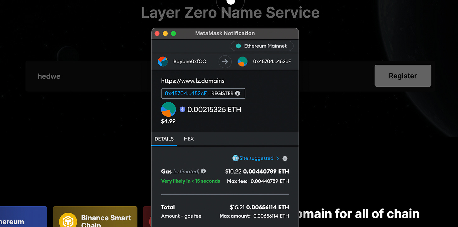Click the info icon next to Gas (estimated)

[x=204, y=171]
